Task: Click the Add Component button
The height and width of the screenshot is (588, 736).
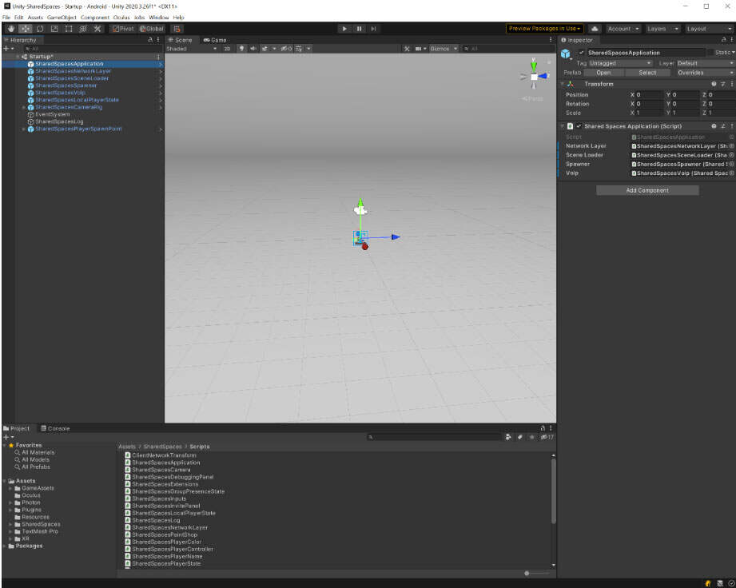Action: click(x=647, y=190)
